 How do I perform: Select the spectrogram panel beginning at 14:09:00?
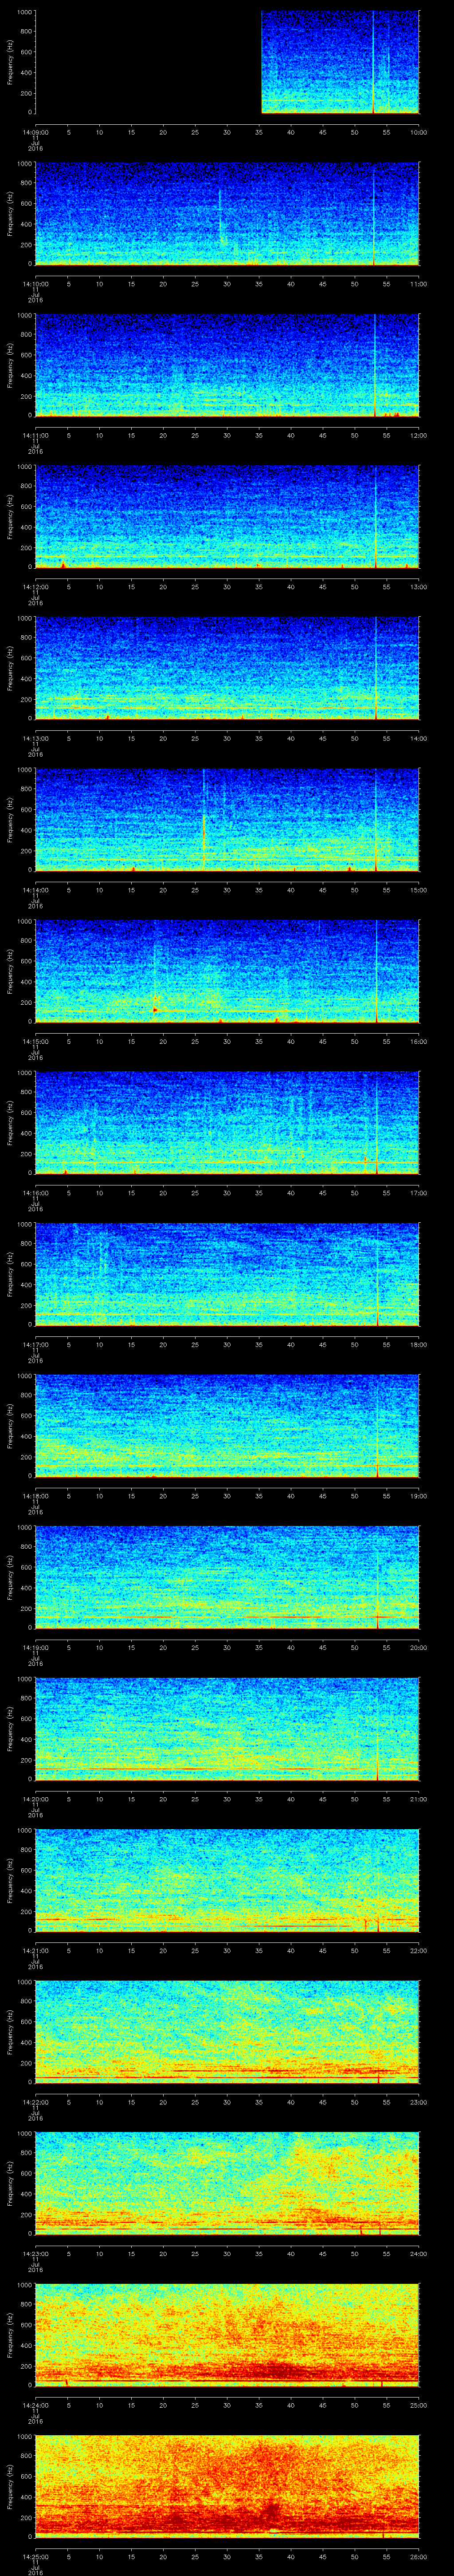[x=227, y=62]
